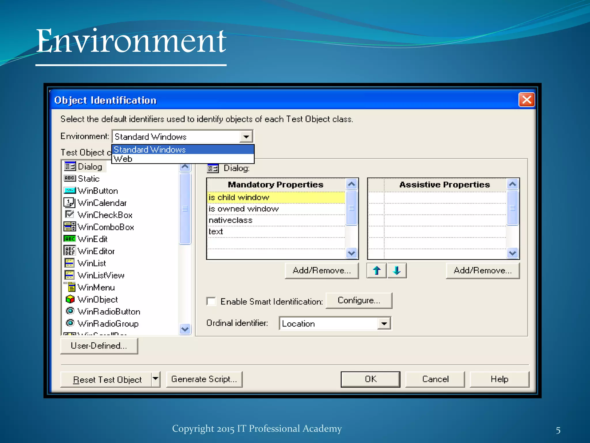This screenshot has width=590, height=443.
Task: Click the WinList class icon
Action: pyautogui.click(x=69, y=263)
